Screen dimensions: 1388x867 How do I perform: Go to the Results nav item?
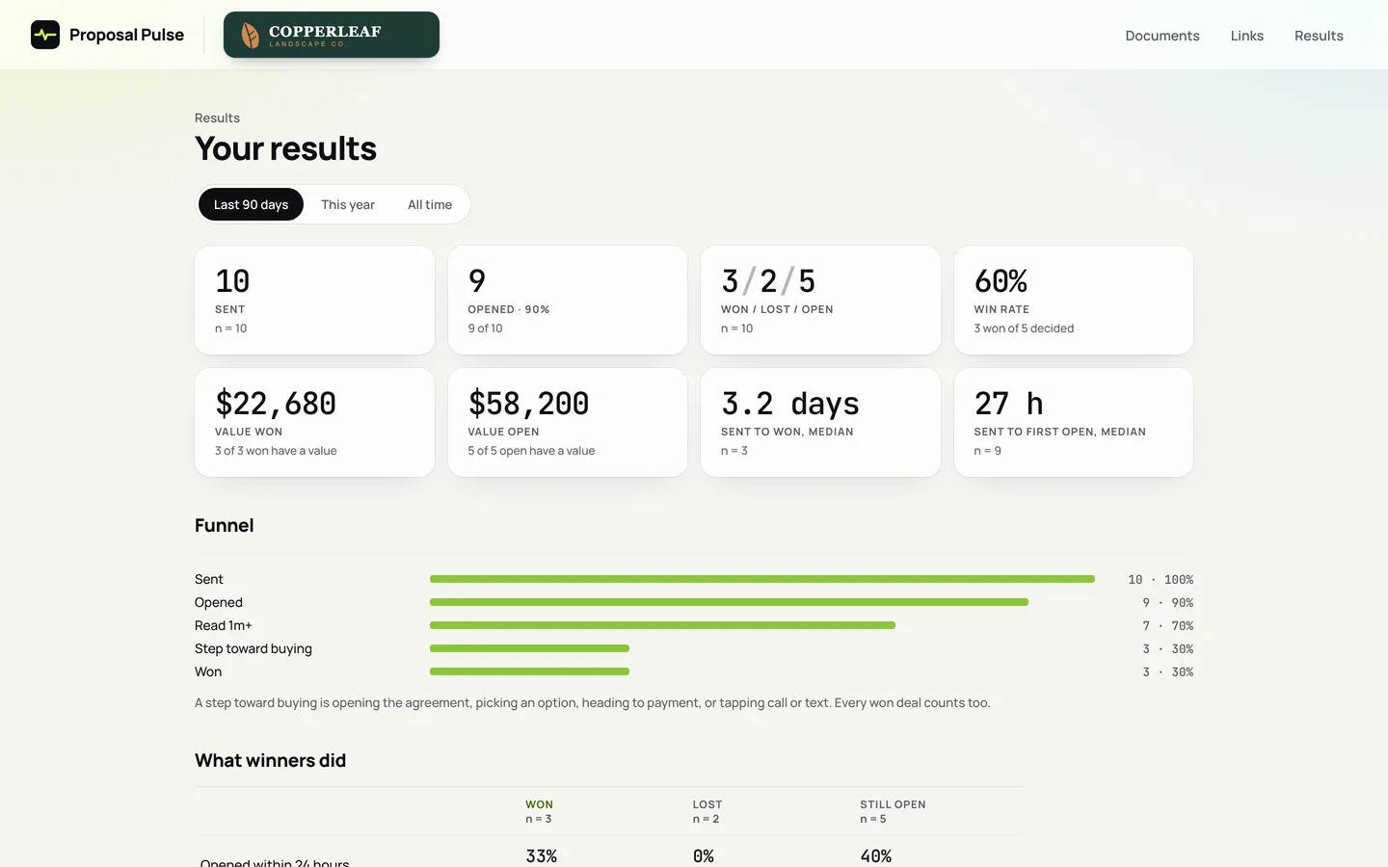pyautogui.click(x=1319, y=36)
